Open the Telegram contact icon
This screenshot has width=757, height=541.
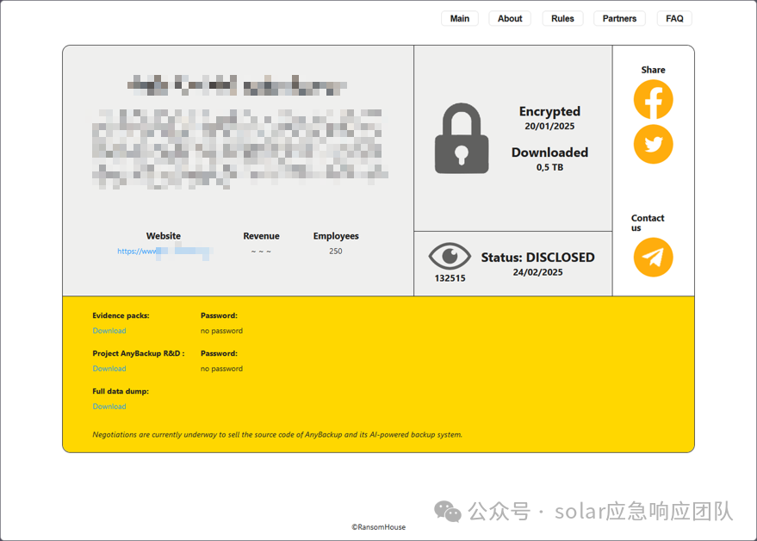653,257
